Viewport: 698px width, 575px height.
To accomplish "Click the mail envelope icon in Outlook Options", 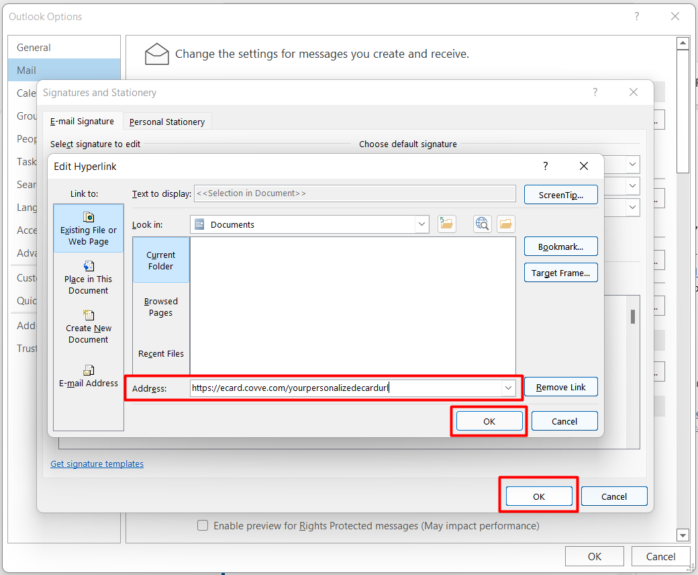I will coord(156,54).
